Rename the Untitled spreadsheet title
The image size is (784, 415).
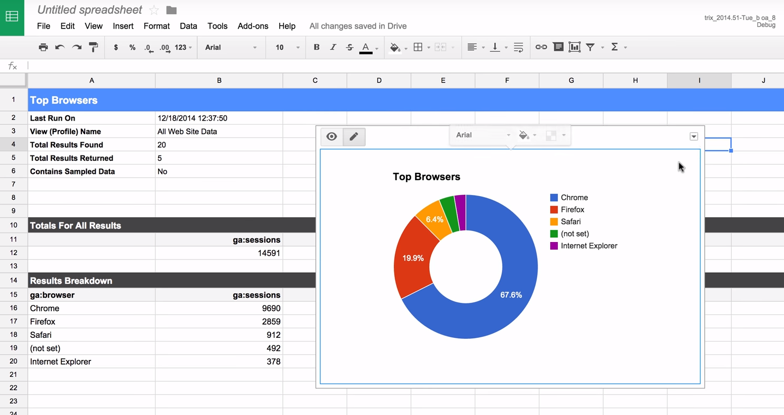[89, 10]
